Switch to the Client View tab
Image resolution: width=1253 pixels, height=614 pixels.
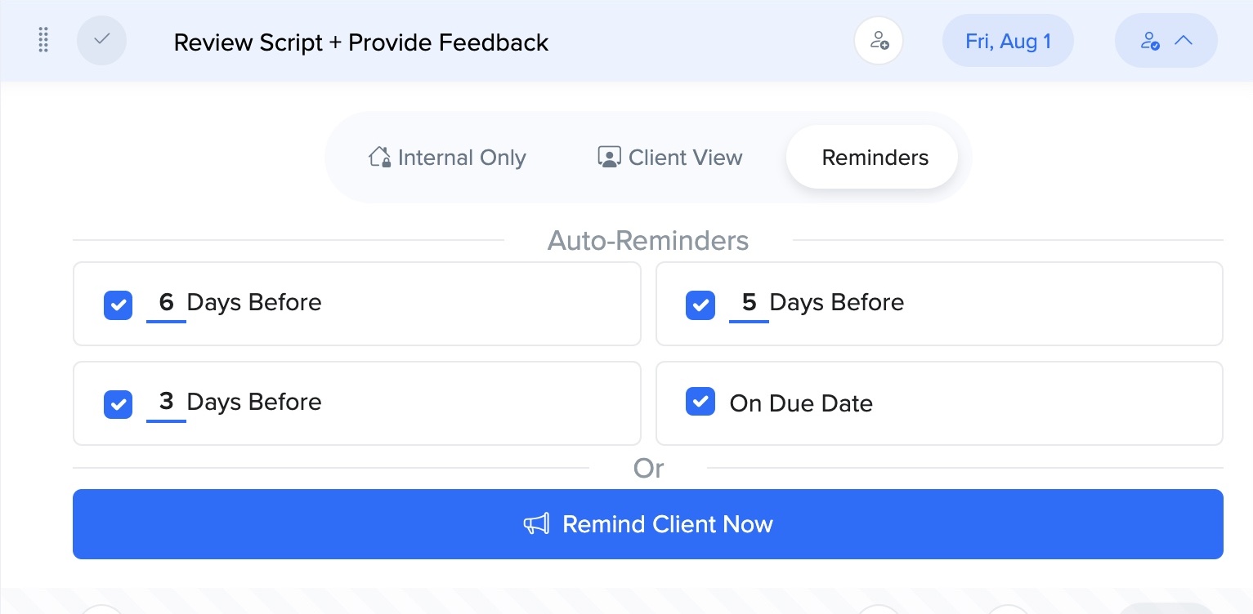(x=670, y=157)
